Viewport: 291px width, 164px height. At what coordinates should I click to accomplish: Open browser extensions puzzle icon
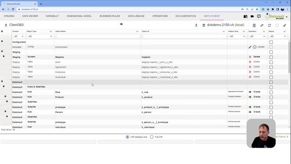(273, 9)
